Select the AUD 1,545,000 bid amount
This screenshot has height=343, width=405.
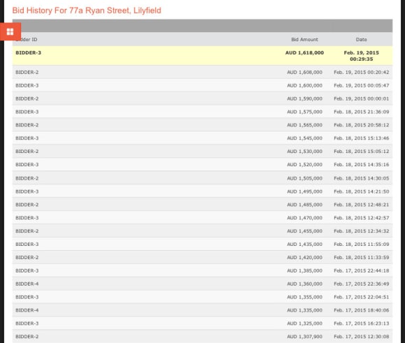(x=304, y=138)
